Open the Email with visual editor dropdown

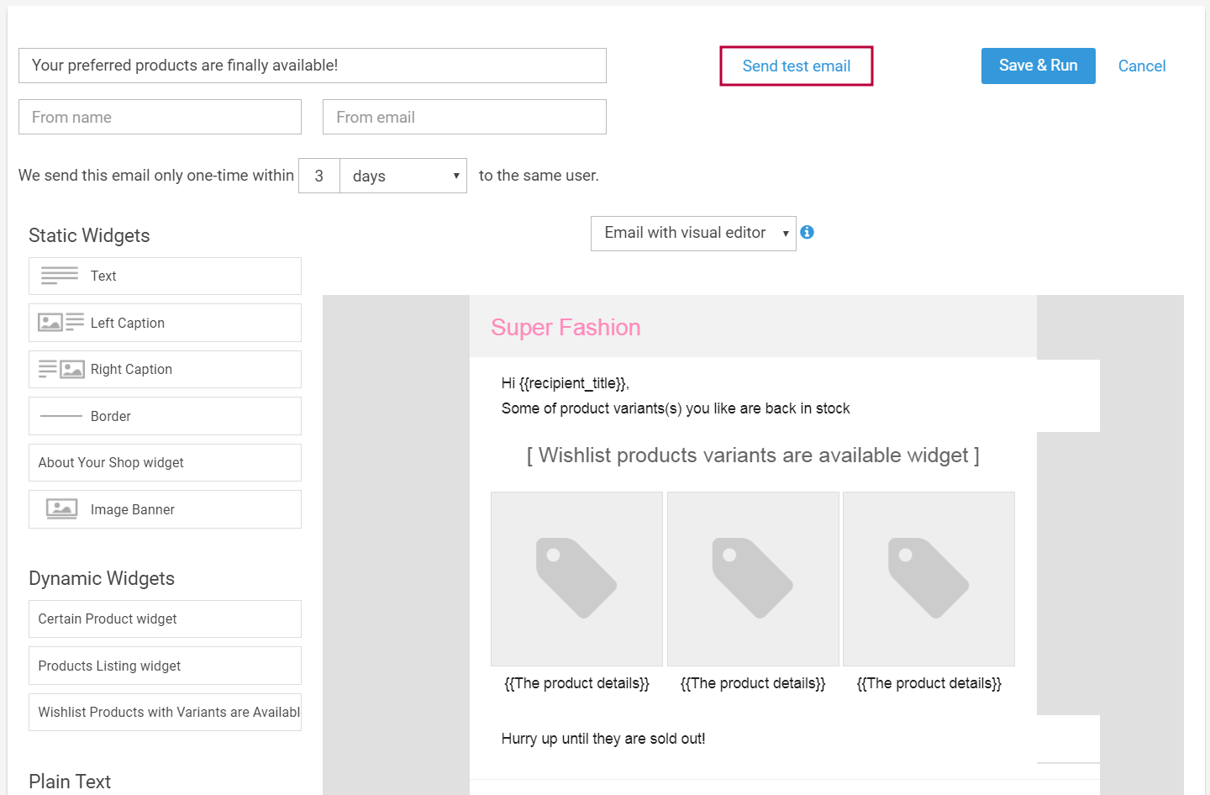pos(693,233)
